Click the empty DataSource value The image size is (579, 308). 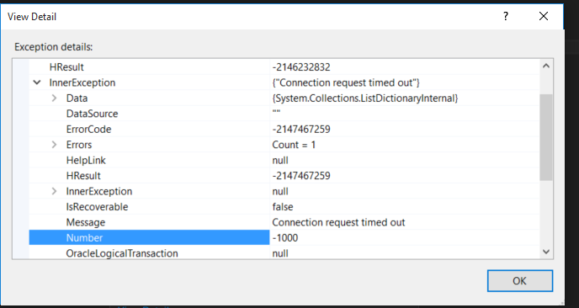[276, 113]
